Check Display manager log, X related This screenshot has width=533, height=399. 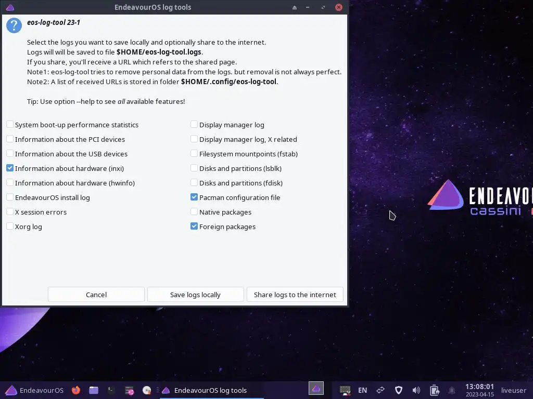pos(194,139)
